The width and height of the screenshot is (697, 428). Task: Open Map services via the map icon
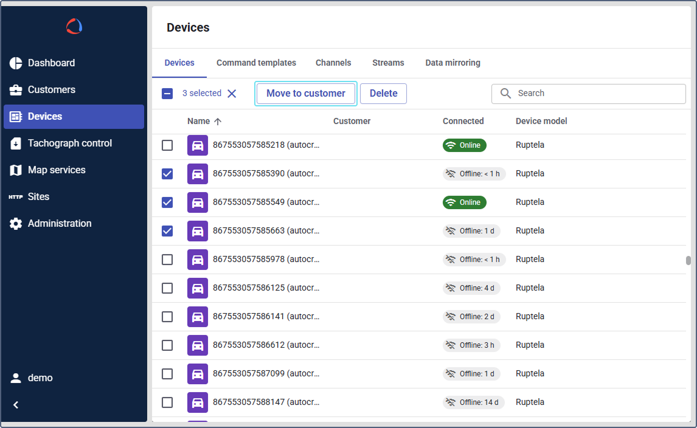coord(16,170)
